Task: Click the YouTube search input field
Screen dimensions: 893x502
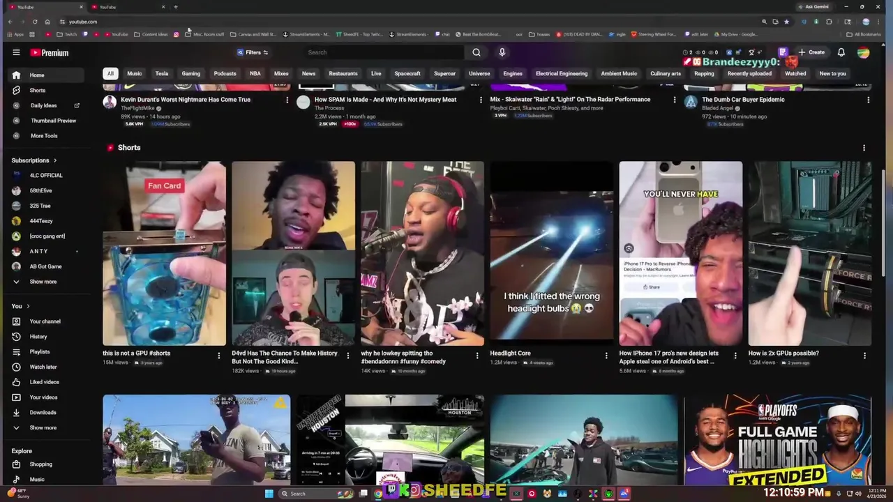Action: point(384,52)
